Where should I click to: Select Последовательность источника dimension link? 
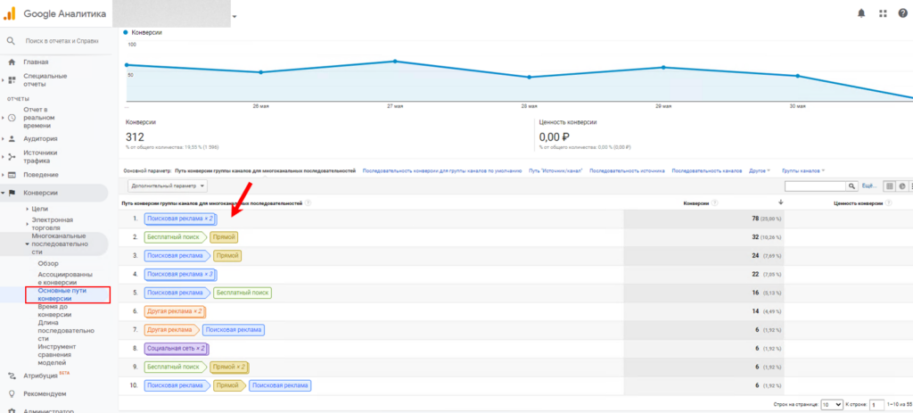[x=627, y=169]
